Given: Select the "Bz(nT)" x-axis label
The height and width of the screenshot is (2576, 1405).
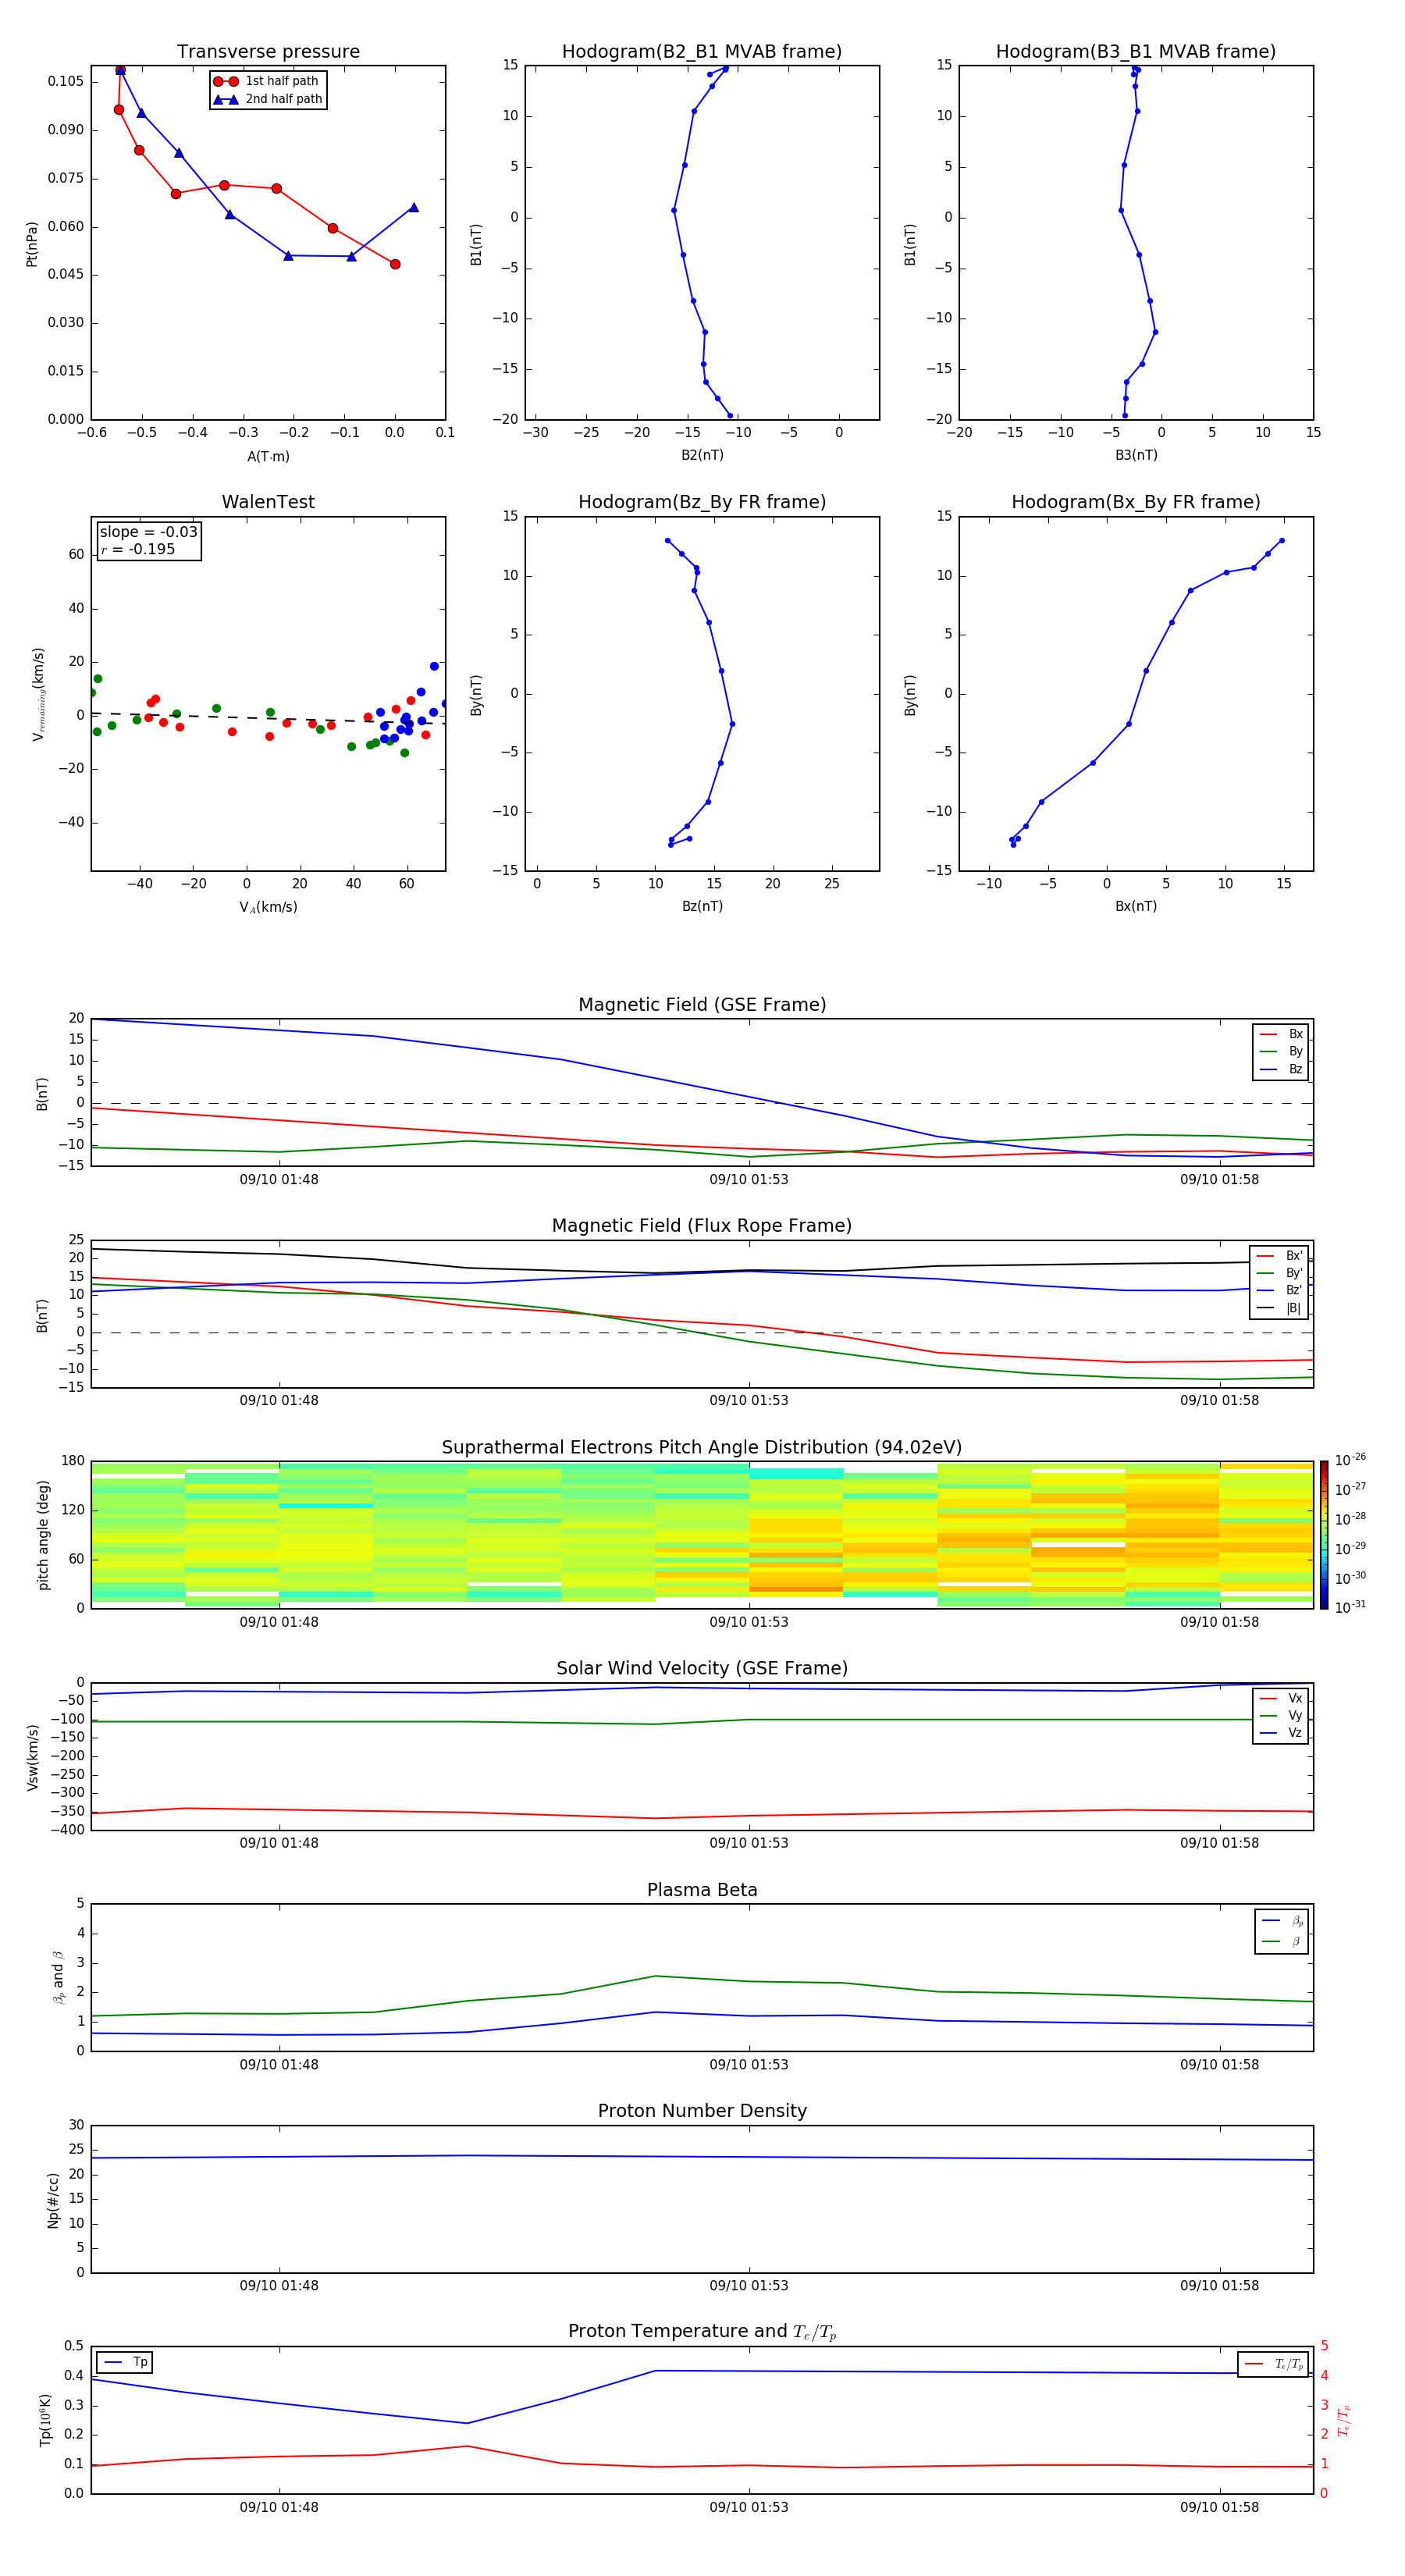Looking at the screenshot, I should tap(702, 906).
